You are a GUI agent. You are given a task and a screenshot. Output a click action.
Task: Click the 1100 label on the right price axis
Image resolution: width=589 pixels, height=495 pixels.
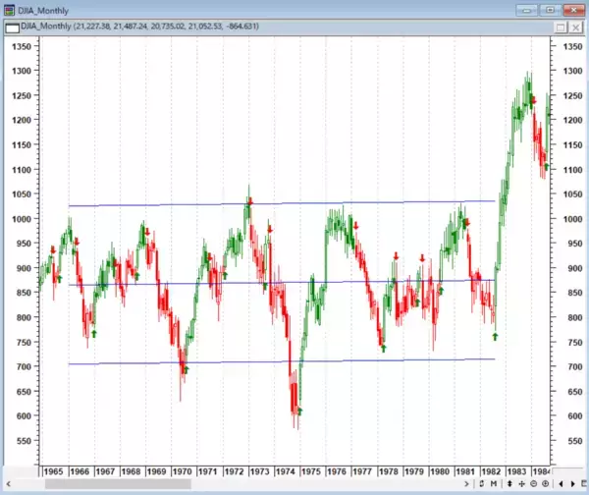572,170
